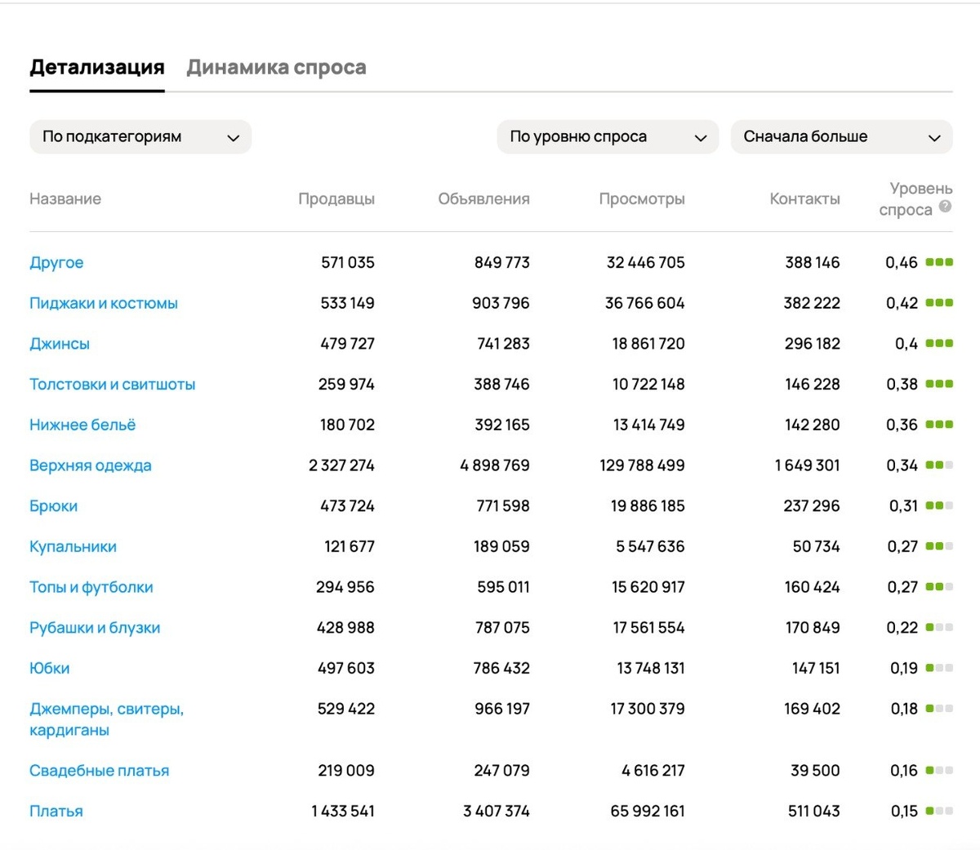Select sellers value 2 327 274
The image size is (980, 850).
341,465
